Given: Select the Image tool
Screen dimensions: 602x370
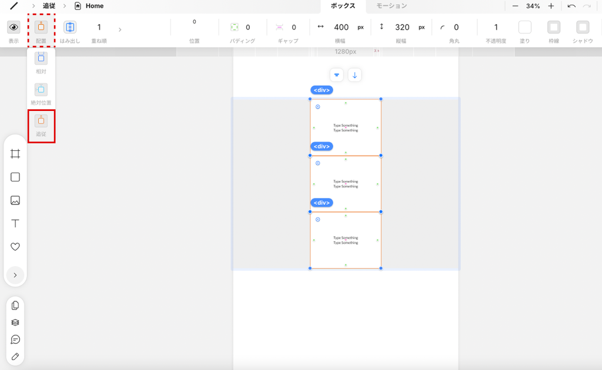Looking at the screenshot, I should click(x=15, y=200).
